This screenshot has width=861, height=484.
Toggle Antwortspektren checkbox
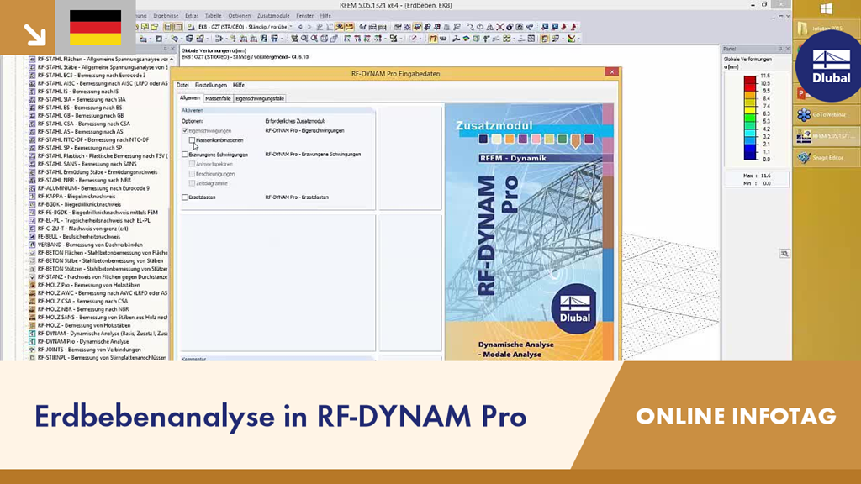(x=192, y=164)
